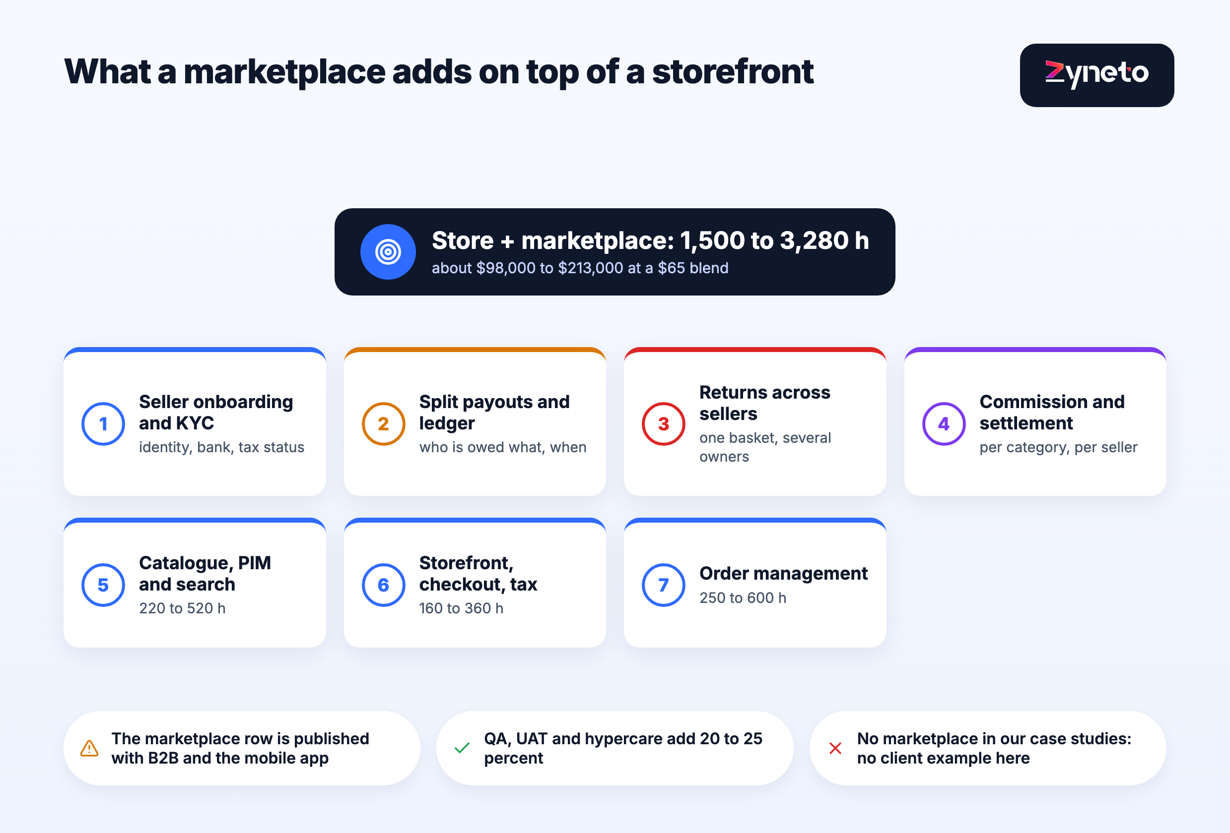Screen dimensions: 1230x833
Task: Select 'Returns across sellers' heading
Action: (x=765, y=403)
